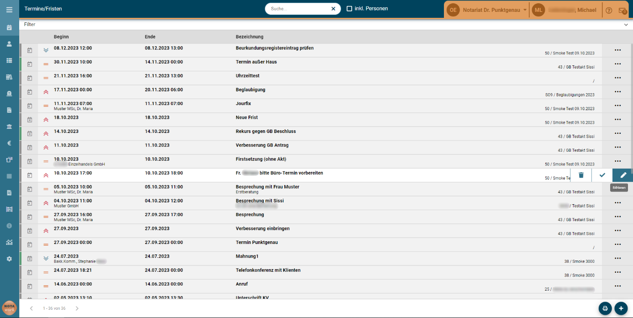Click the NOTA work logo
633x318 pixels.
(9, 308)
